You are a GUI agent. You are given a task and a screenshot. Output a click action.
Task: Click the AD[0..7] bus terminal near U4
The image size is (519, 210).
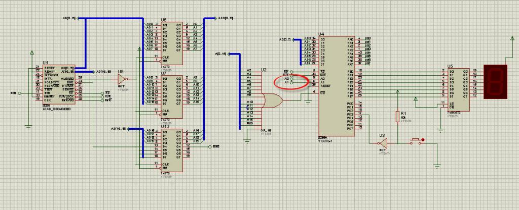pos(285,39)
